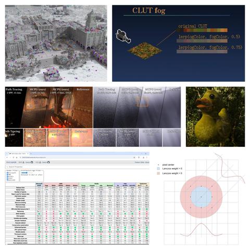250x250 pixels.
Task: Click the WARP column header
Action: [x=39, y=185]
